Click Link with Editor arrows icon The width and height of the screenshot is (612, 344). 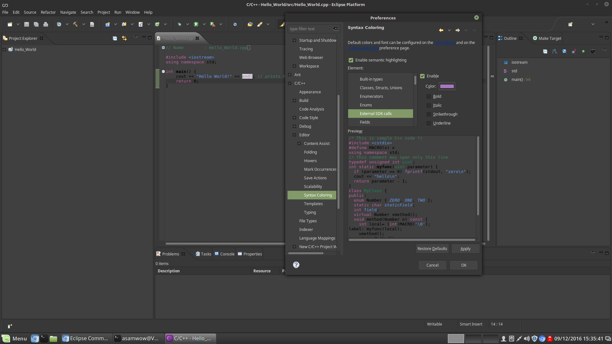coord(124,38)
